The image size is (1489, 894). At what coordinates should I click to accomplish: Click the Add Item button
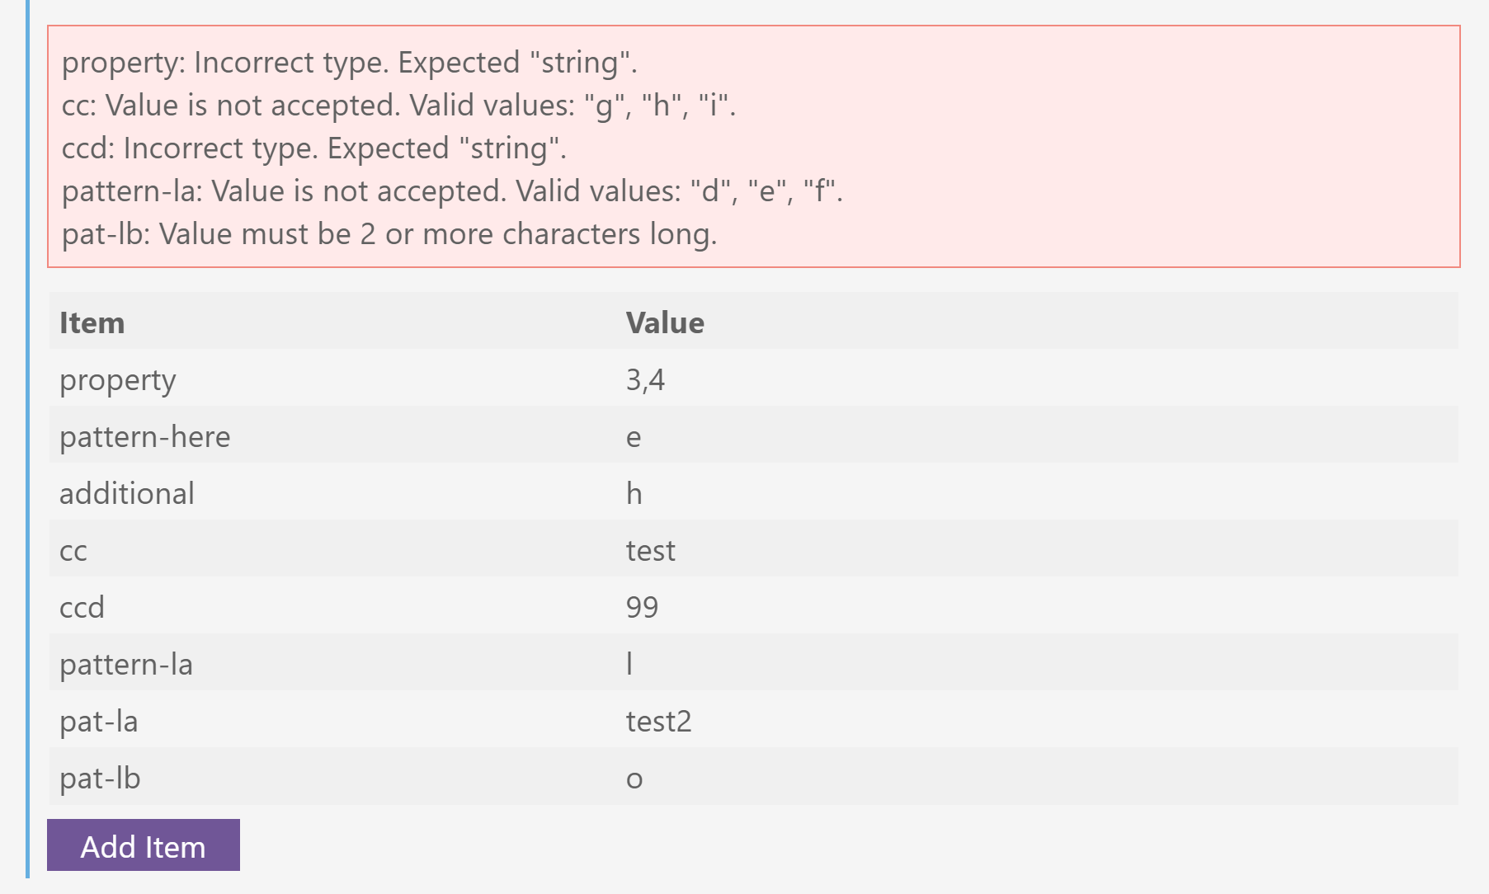coord(142,845)
